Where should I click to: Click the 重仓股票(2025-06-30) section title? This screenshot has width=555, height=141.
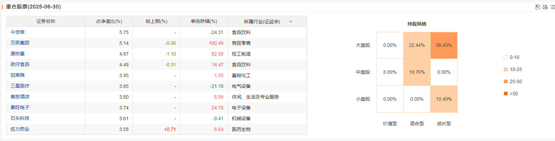point(33,7)
